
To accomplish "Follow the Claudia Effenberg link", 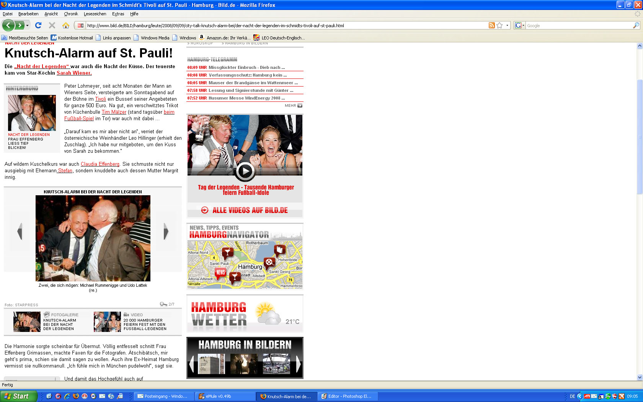I will (x=100, y=164).
